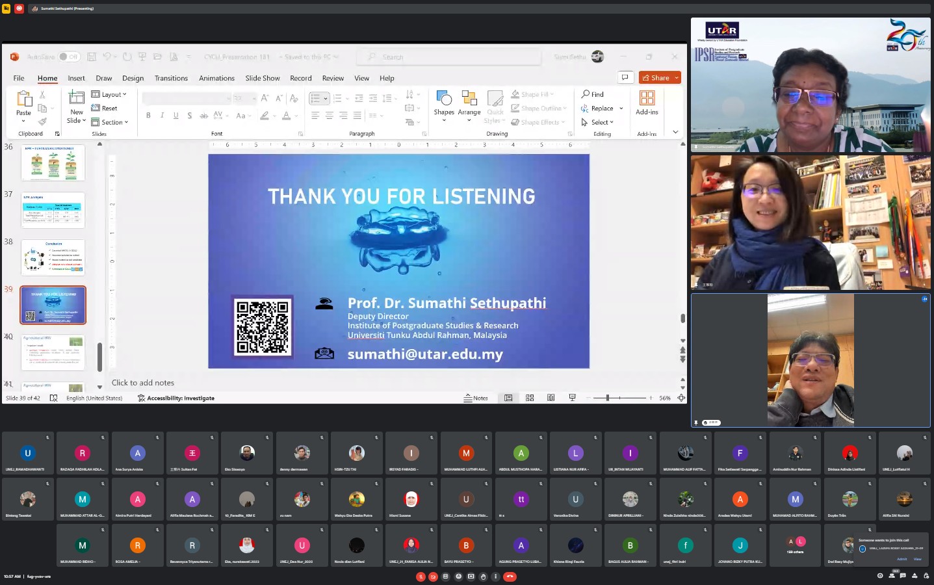Admit the person waiting to join
934x585 pixels.
coord(902,559)
